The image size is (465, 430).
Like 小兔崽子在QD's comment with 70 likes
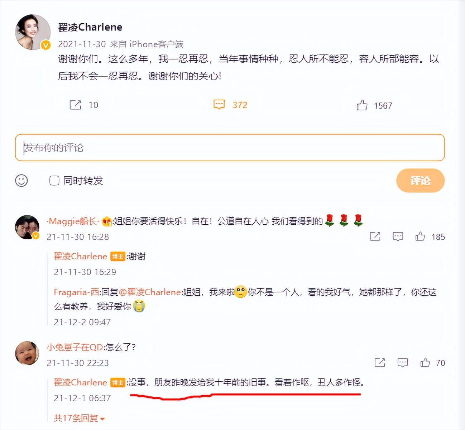(x=425, y=362)
